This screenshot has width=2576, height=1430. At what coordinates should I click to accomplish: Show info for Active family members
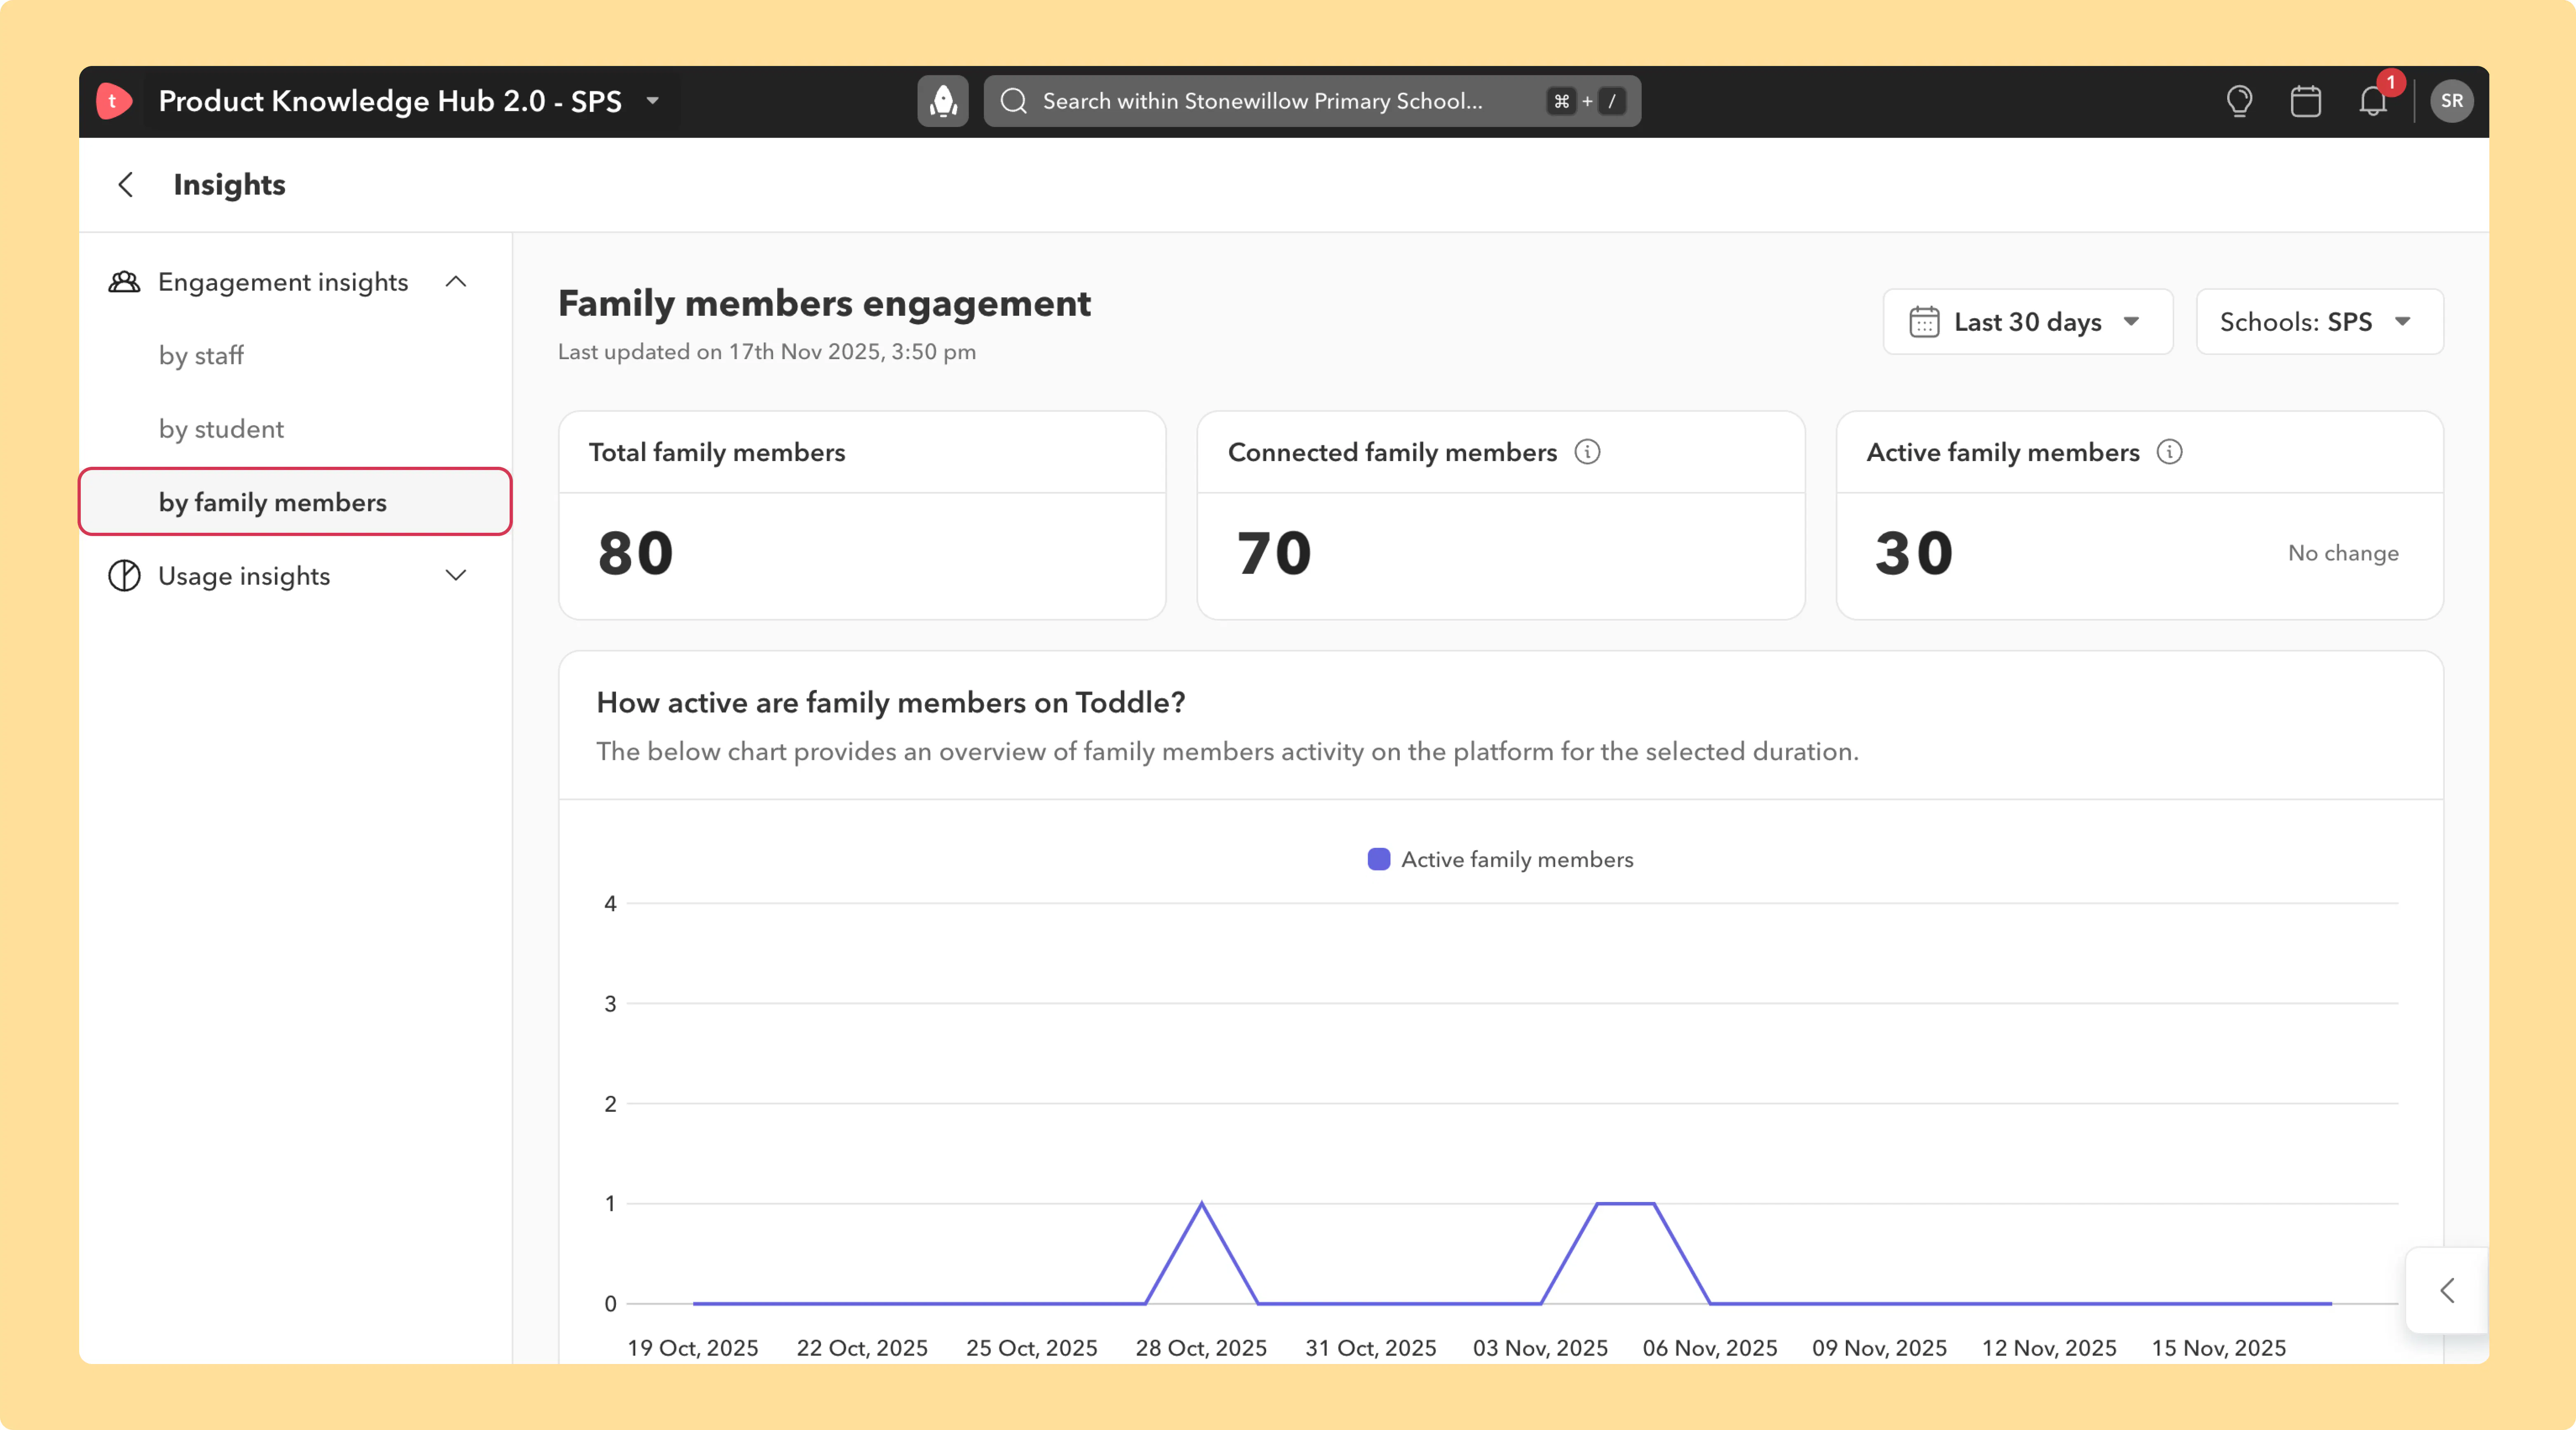pyautogui.click(x=2169, y=452)
